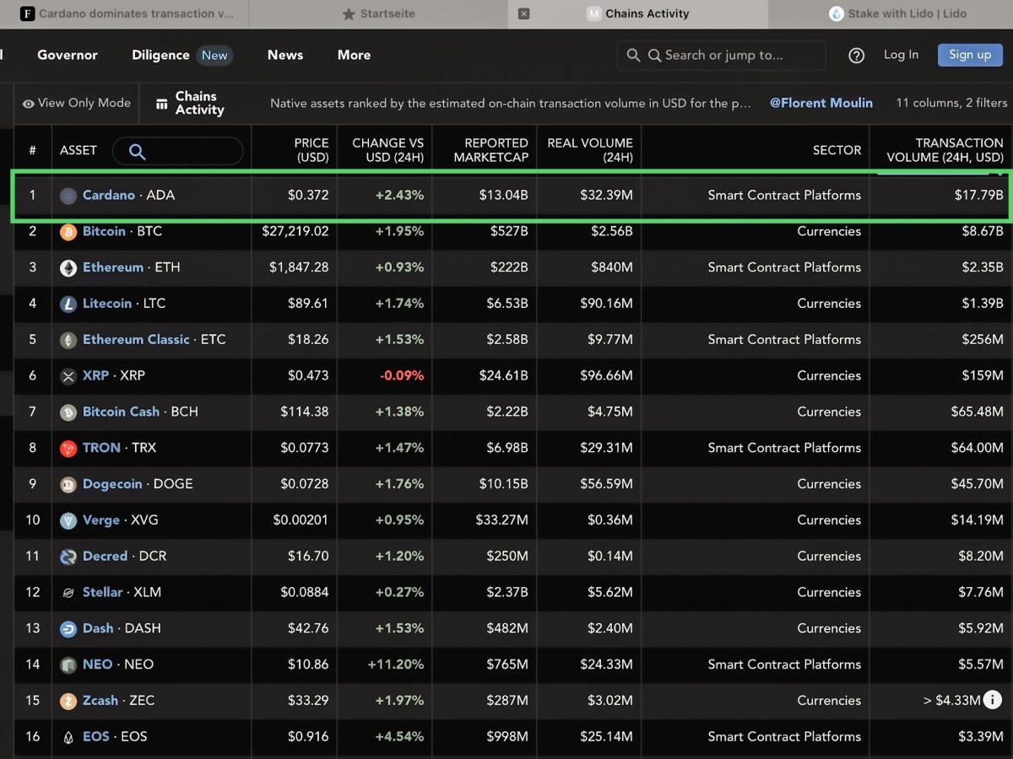
Task: Sort by Change vs USD (24H) header
Action: (x=388, y=150)
